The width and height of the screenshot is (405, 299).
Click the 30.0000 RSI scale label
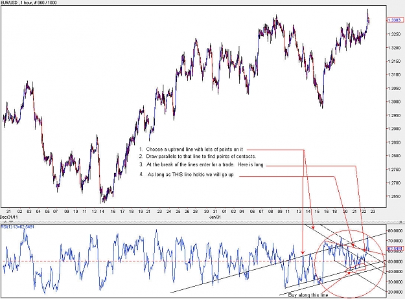[396, 282]
